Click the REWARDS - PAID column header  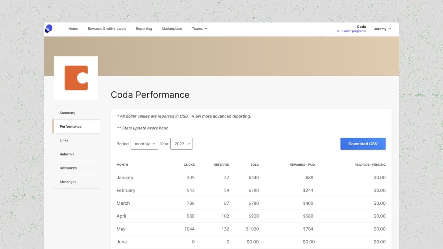[302, 165]
